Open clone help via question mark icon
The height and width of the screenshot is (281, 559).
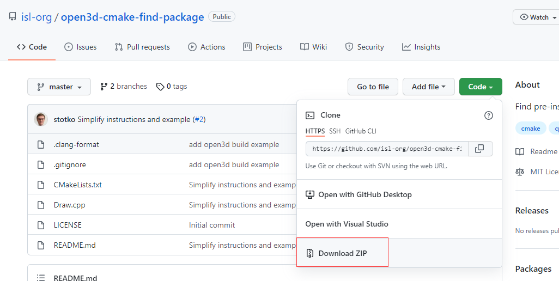pyautogui.click(x=488, y=115)
